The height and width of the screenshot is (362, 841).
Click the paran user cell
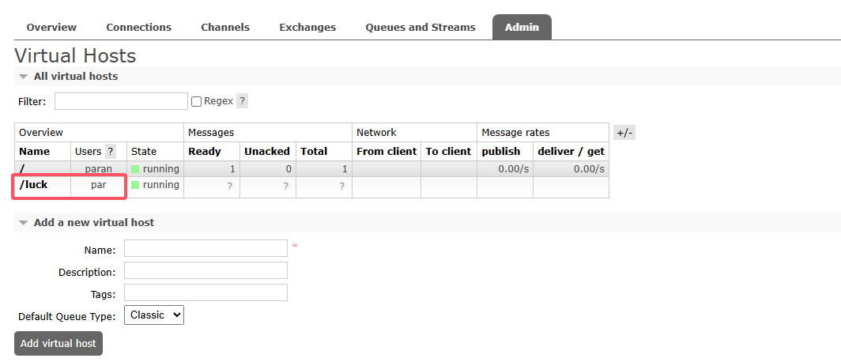click(x=99, y=169)
